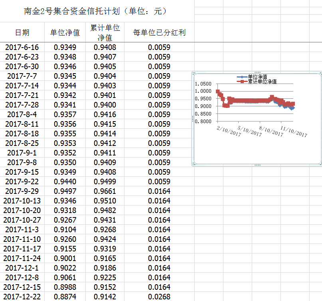Click the chart's bottom-left corner handle
Viewport: 322px width, 301px height.
[x=194, y=164]
